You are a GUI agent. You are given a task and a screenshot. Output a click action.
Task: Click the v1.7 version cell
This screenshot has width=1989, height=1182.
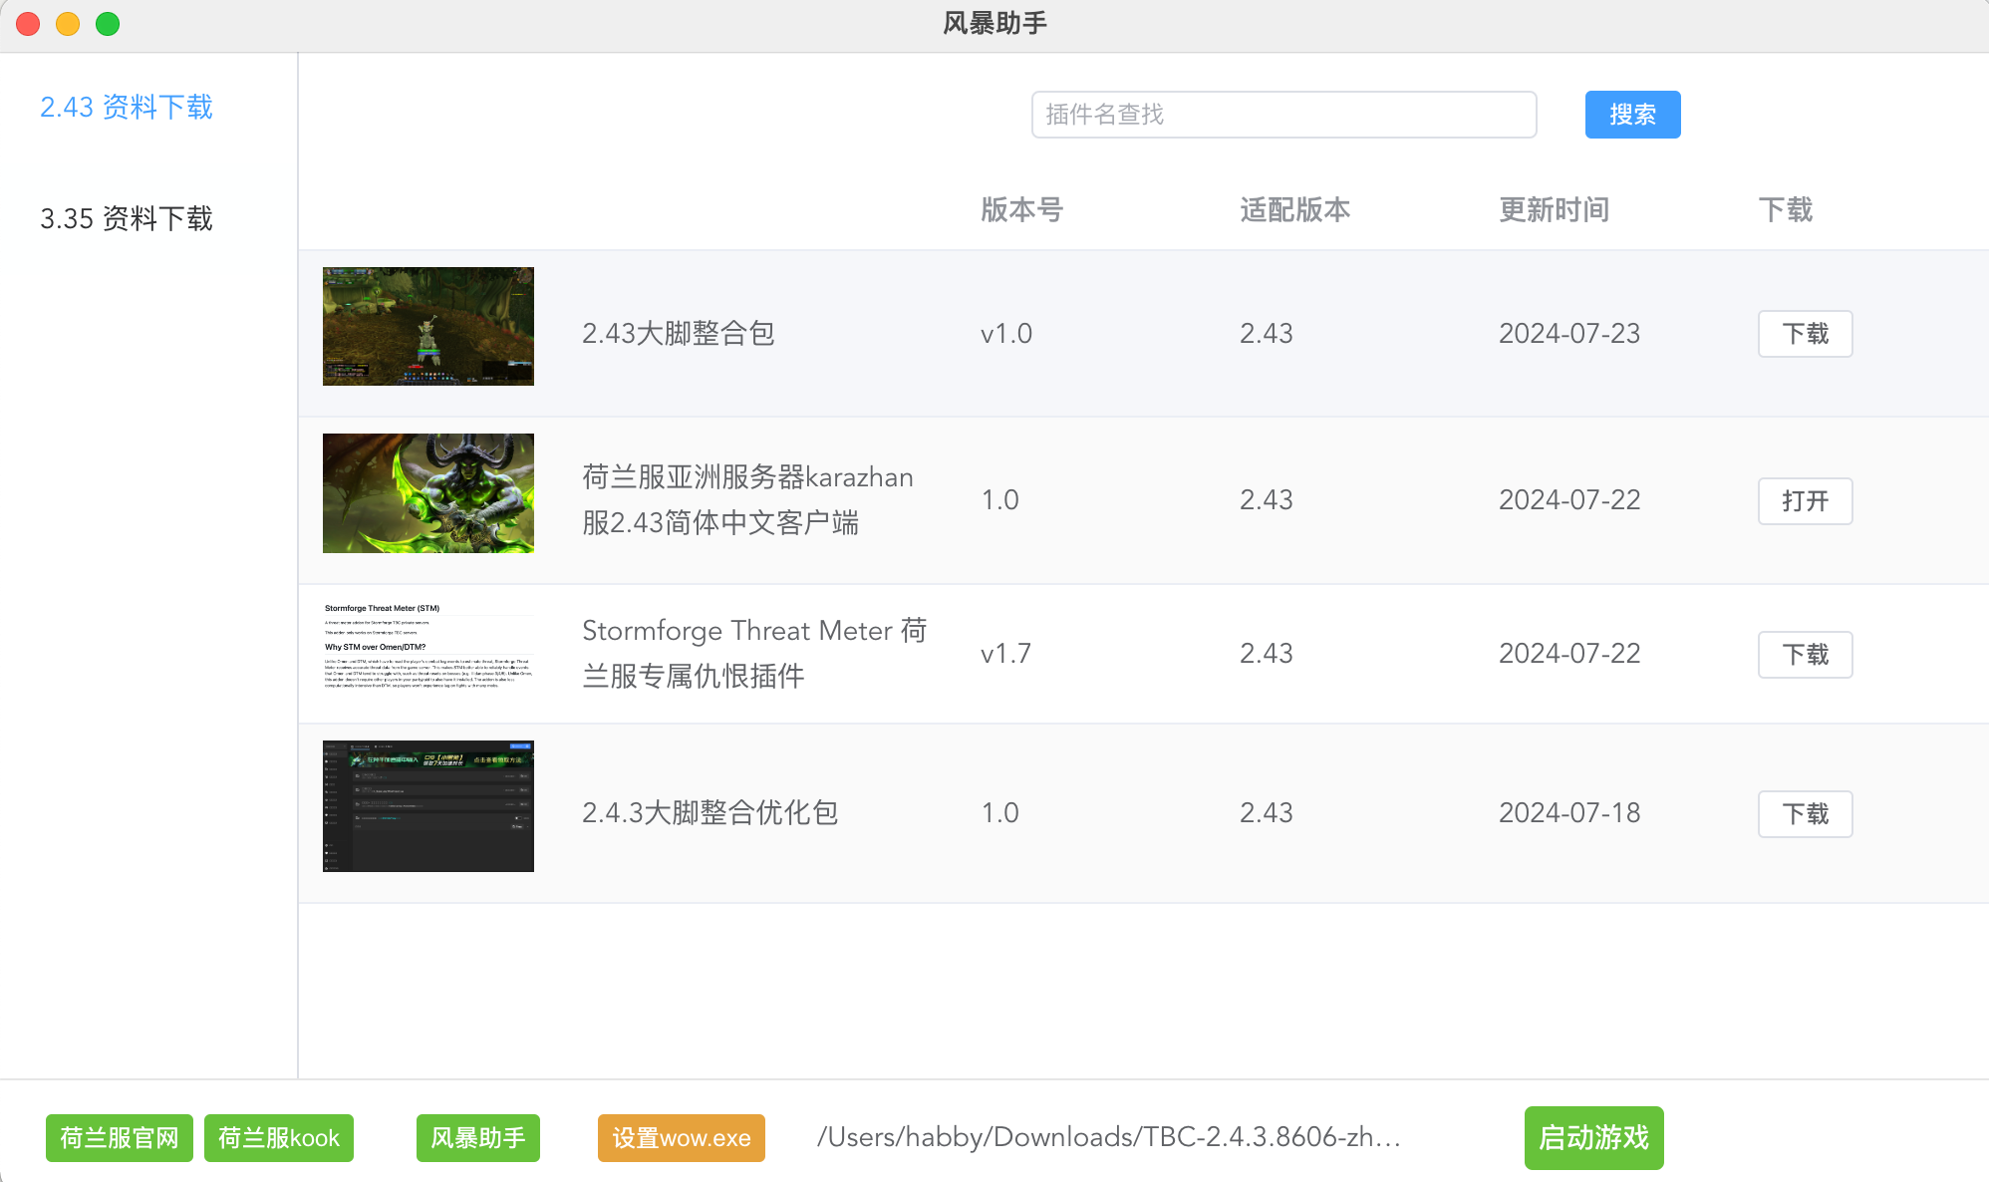click(1006, 654)
